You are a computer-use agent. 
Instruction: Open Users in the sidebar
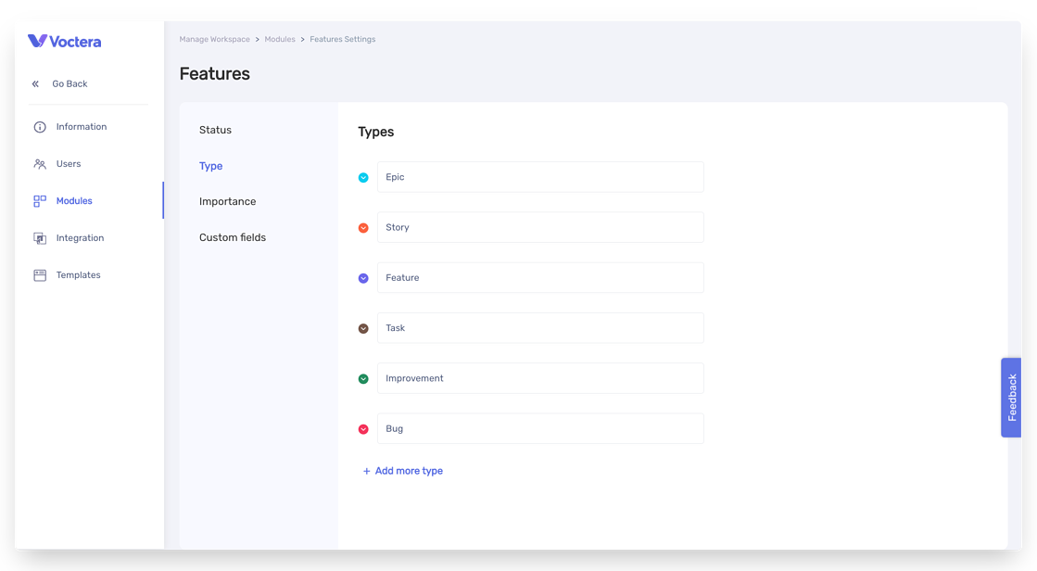click(69, 163)
